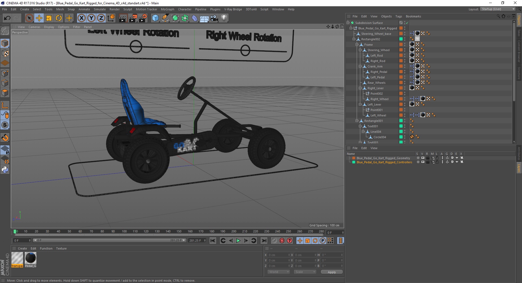Open the Character menu
This screenshot has height=283, width=522.
click(x=185, y=9)
